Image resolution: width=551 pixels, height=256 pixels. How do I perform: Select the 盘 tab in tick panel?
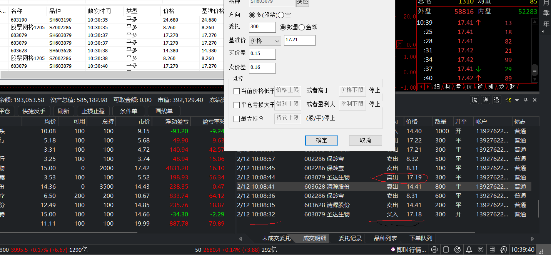point(459,87)
